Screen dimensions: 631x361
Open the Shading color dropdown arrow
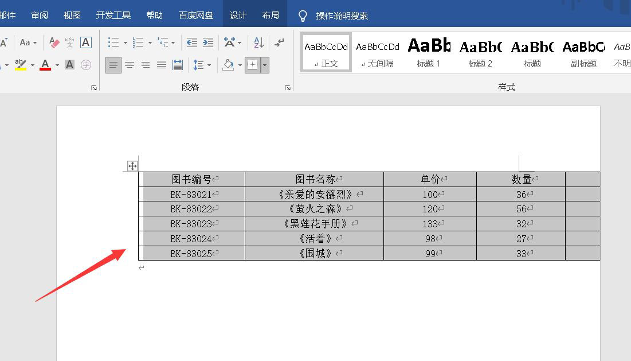240,65
